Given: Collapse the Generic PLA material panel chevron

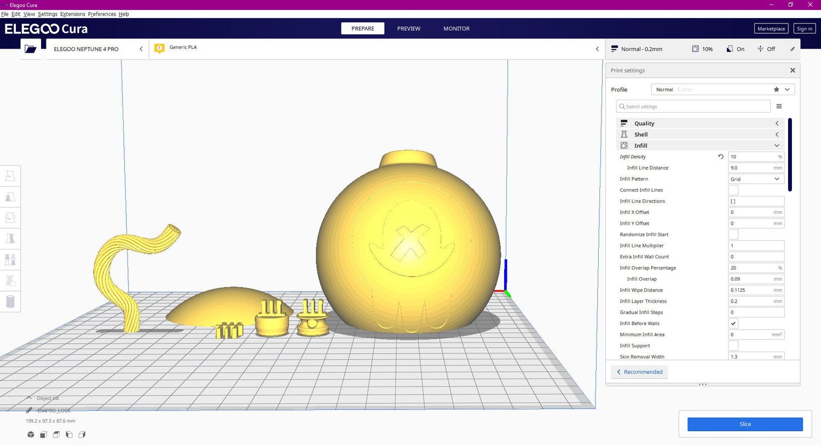Looking at the screenshot, I should (x=597, y=49).
